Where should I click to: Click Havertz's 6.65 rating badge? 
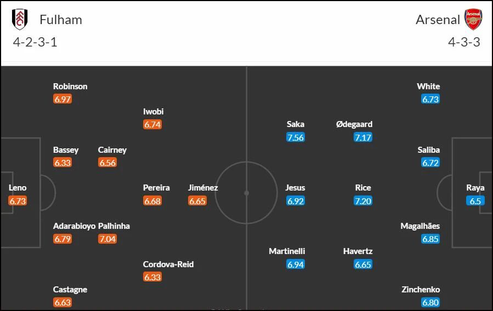click(363, 264)
